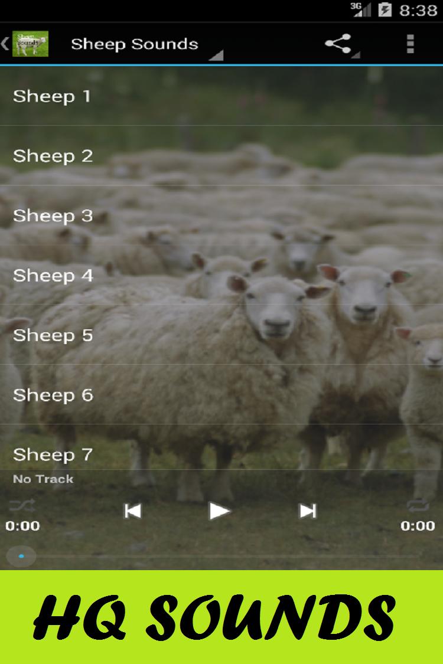Click the playback seek bar handle
Screen dimensions: 443x664
[x=21, y=556]
